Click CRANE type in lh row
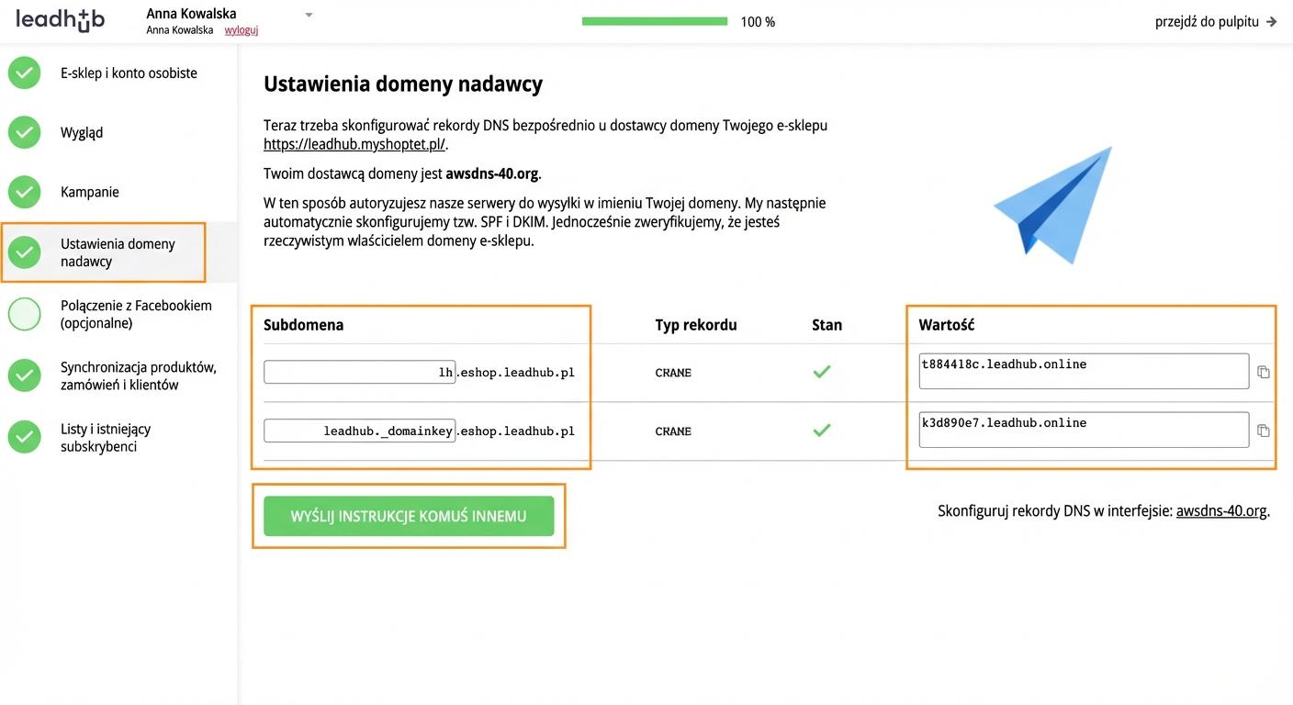This screenshot has height=705, width=1293. click(x=673, y=373)
